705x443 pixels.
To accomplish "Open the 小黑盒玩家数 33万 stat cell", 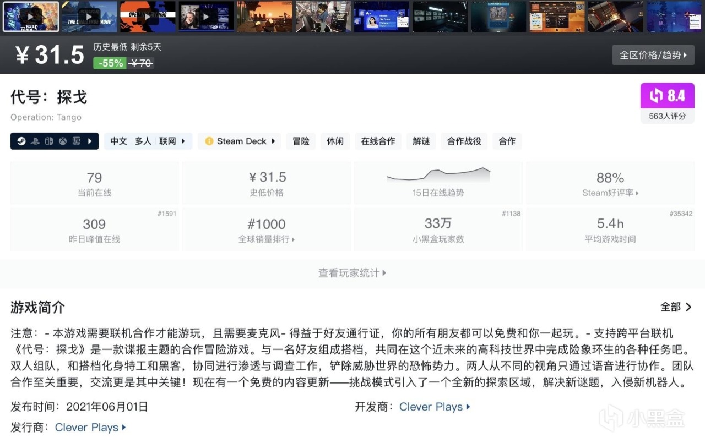I will (438, 229).
